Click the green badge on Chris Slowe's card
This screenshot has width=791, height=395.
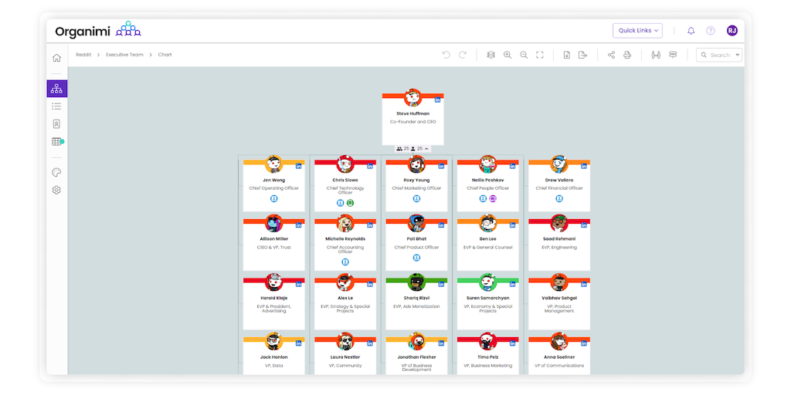[x=350, y=203]
